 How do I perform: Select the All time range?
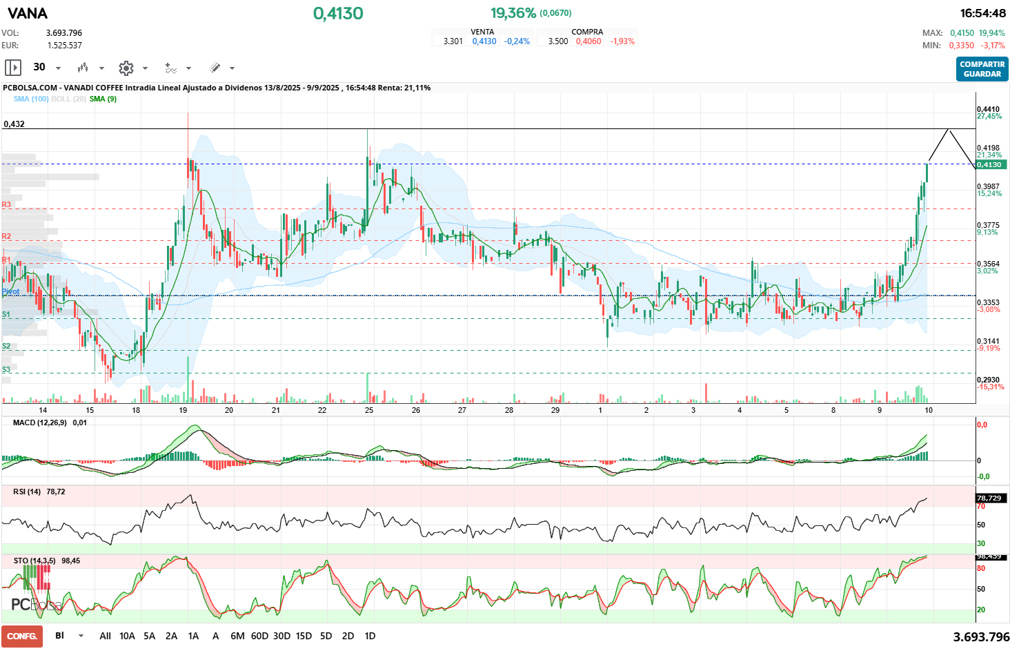pyautogui.click(x=105, y=636)
